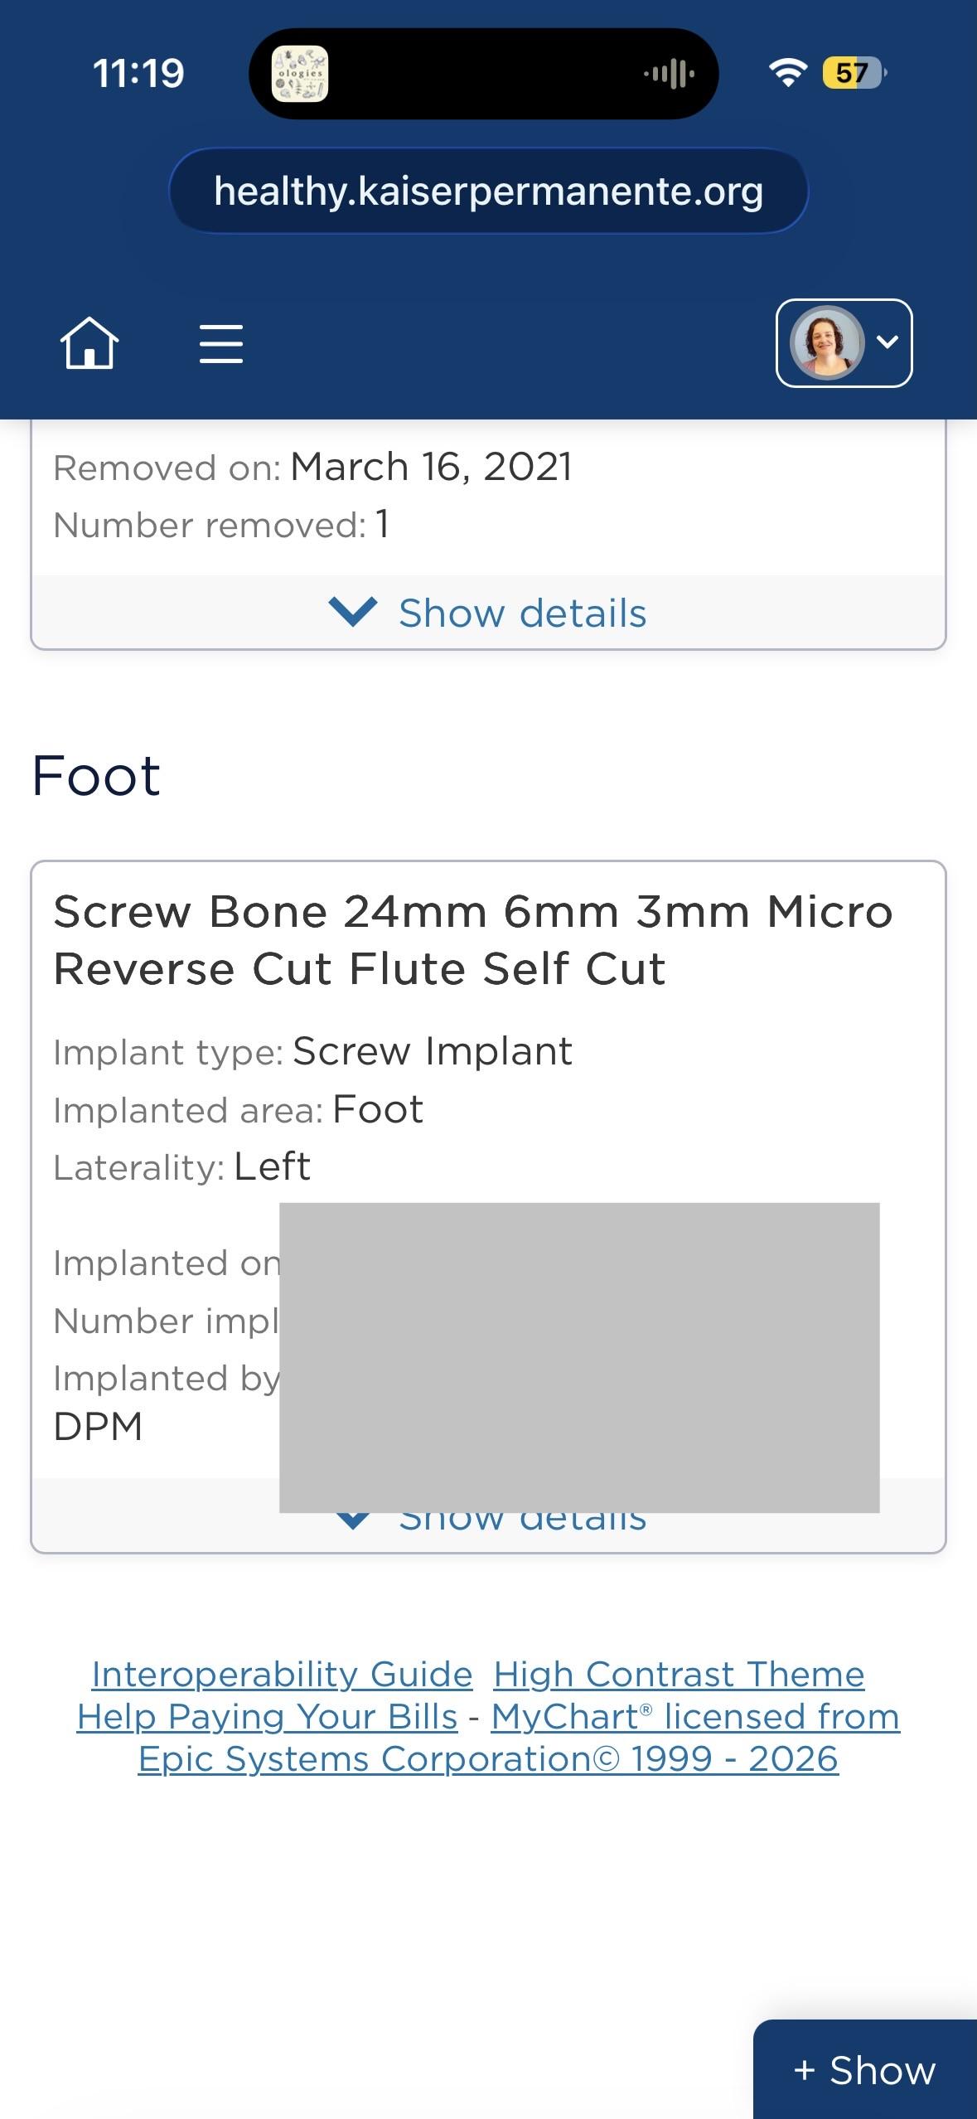This screenshot has height=2119, width=977.
Task: Select the Screw Bone 24mm implant title
Action: click(473, 940)
